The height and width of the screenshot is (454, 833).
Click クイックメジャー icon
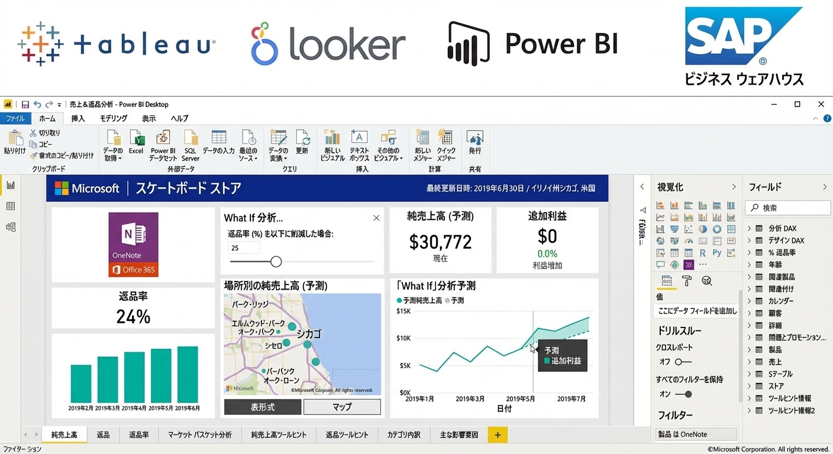click(x=445, y=137)
